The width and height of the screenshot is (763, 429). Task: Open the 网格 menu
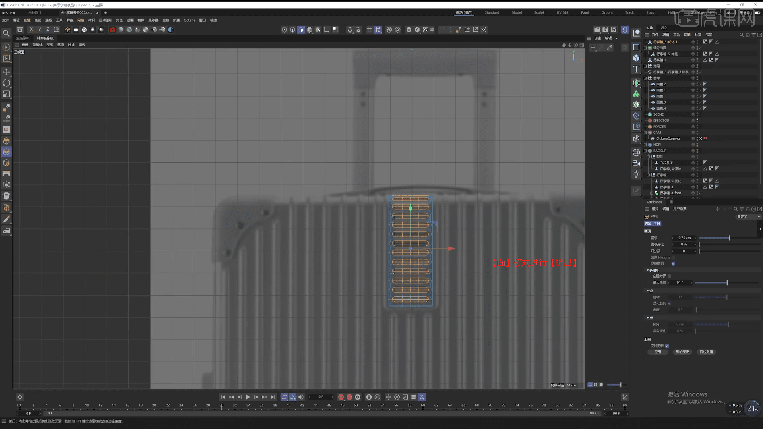tap(81, 20)
